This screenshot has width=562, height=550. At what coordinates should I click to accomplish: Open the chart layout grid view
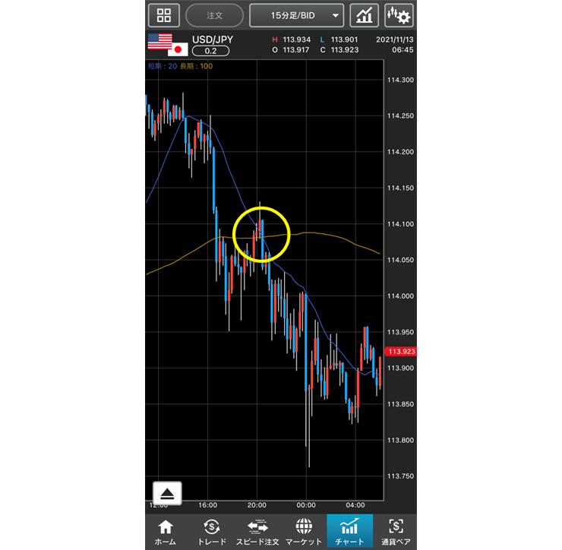point(163,15)
